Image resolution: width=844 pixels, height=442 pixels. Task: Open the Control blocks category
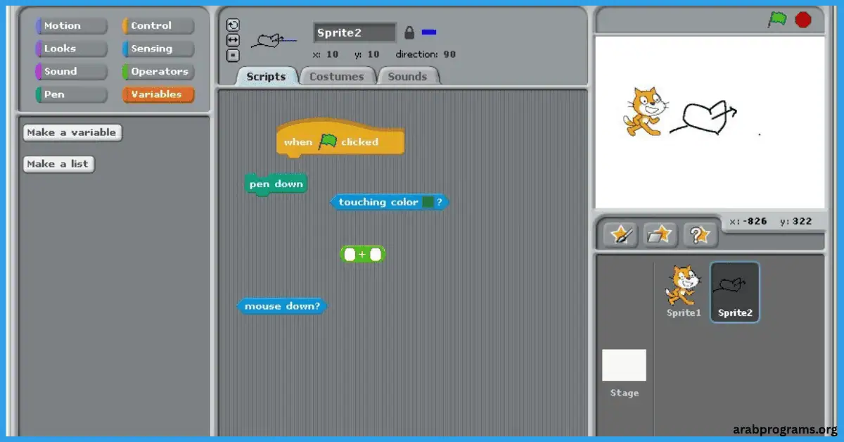[158, 26]
